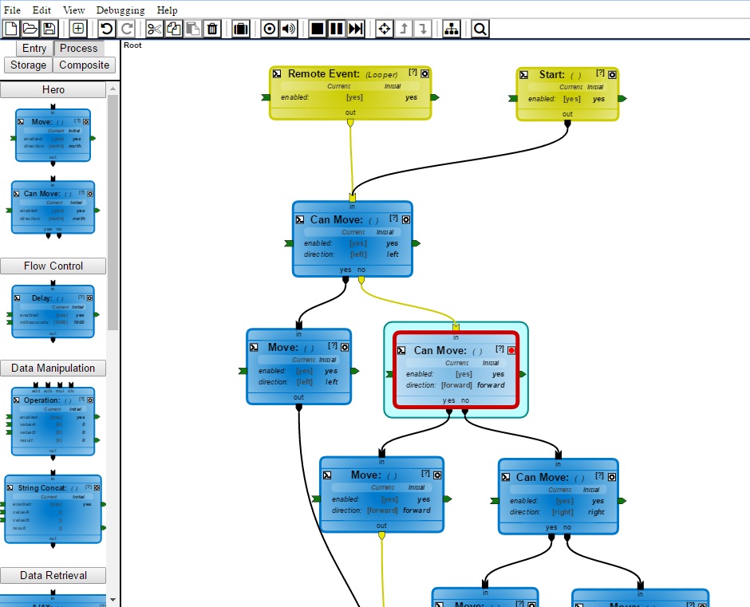Toggle breakpoint on Remote Event node
This screenshot has height=607, width=750.
(424, 73)
